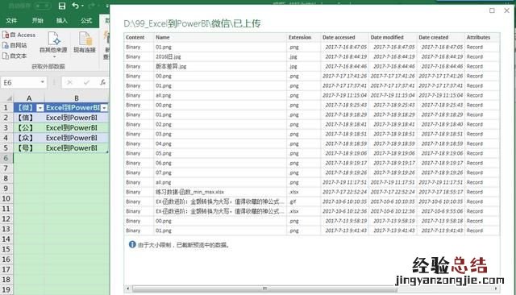This screenshot has height=295, width=516.
Task: Select column B header
Action: pos(77,98)
